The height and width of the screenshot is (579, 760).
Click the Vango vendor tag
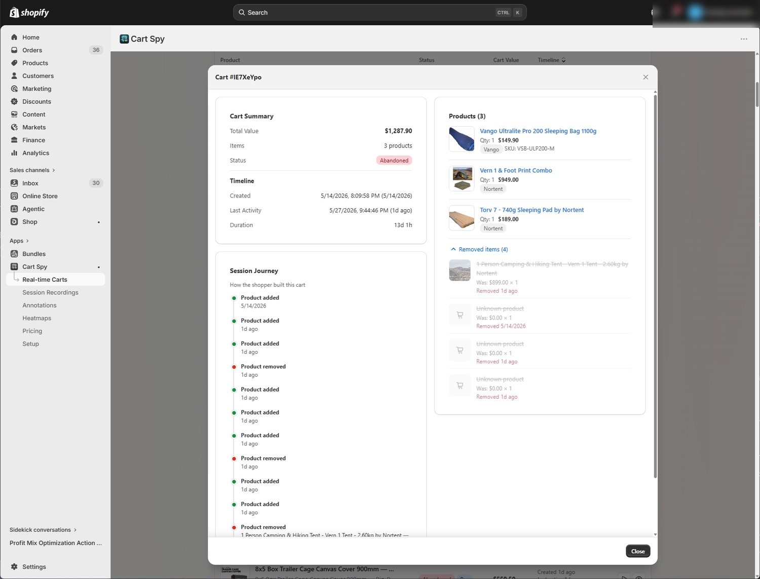pos(491,149)
